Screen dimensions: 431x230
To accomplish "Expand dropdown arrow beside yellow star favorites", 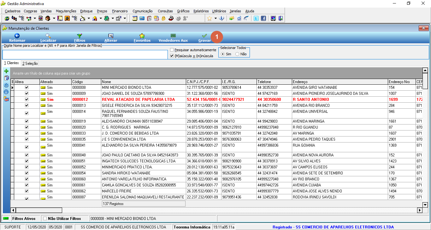I will 215,18.
